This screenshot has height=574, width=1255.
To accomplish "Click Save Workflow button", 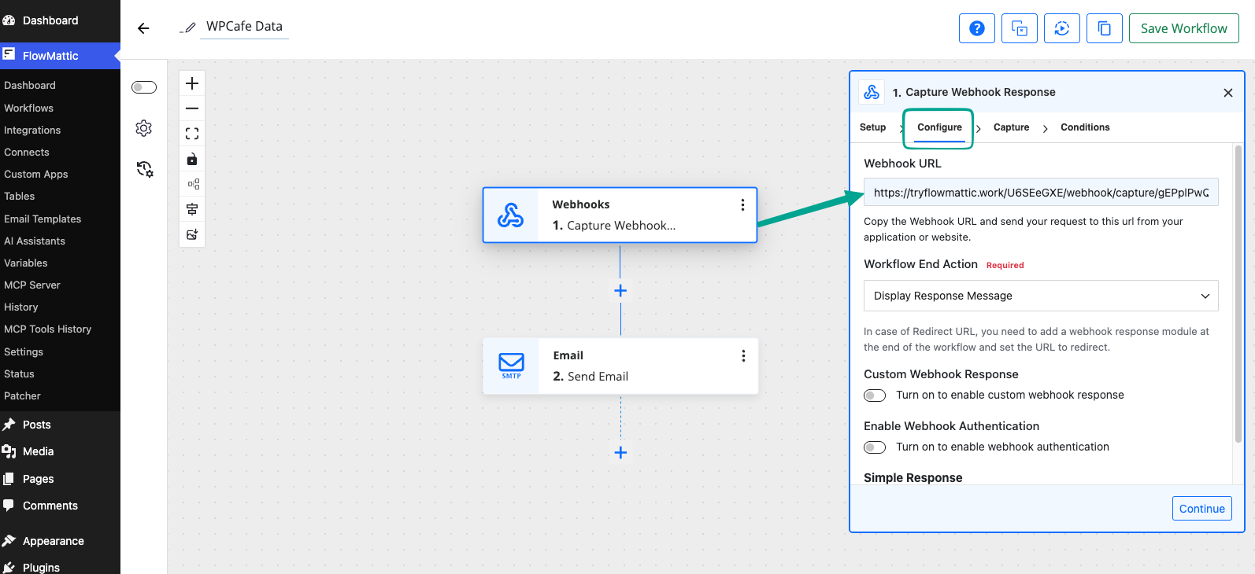I will [x=1183, y=28].
